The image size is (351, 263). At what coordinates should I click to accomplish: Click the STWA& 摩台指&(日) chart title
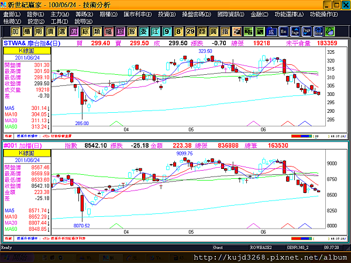click(32, 43)
